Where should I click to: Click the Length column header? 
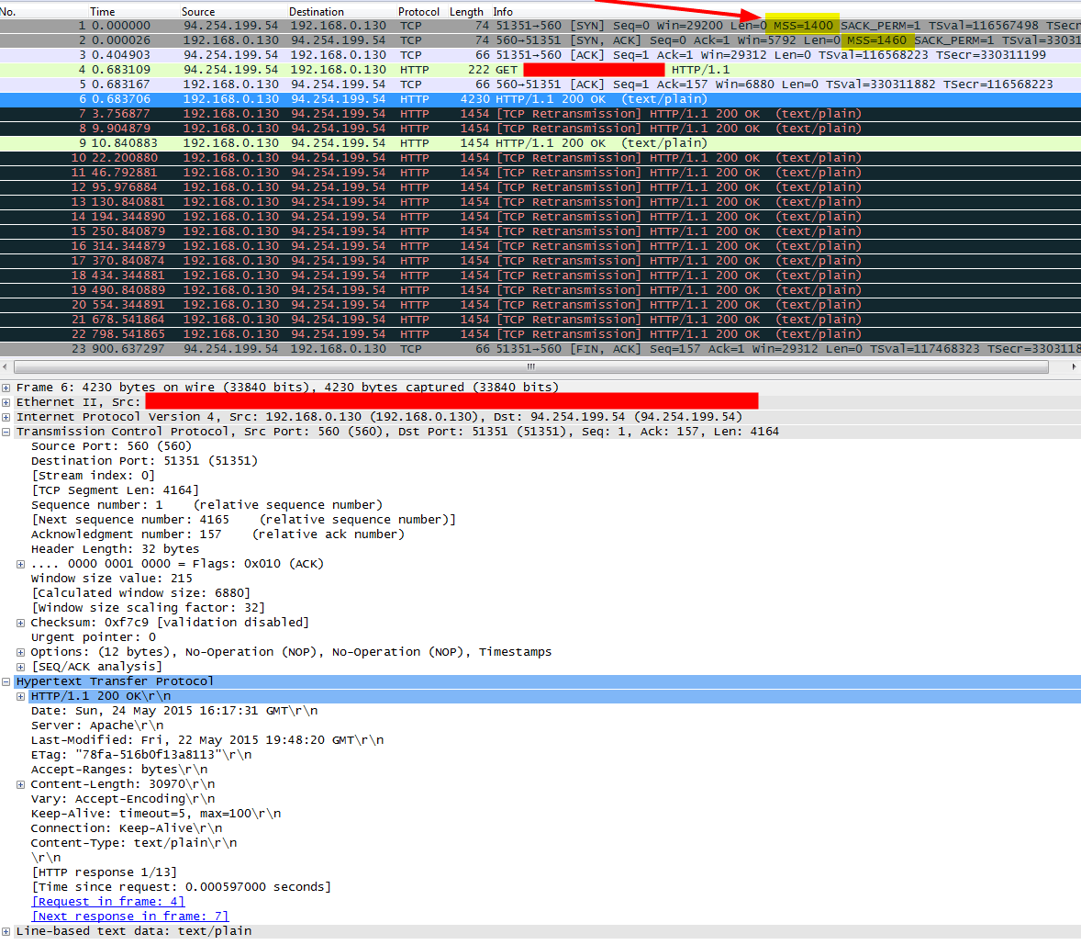click(466, 12)
